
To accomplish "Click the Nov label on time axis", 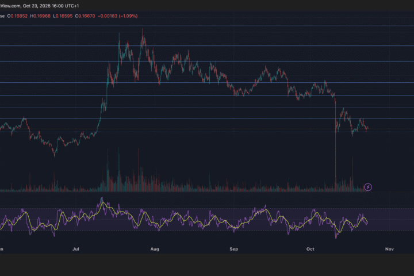I will point(389,249).
